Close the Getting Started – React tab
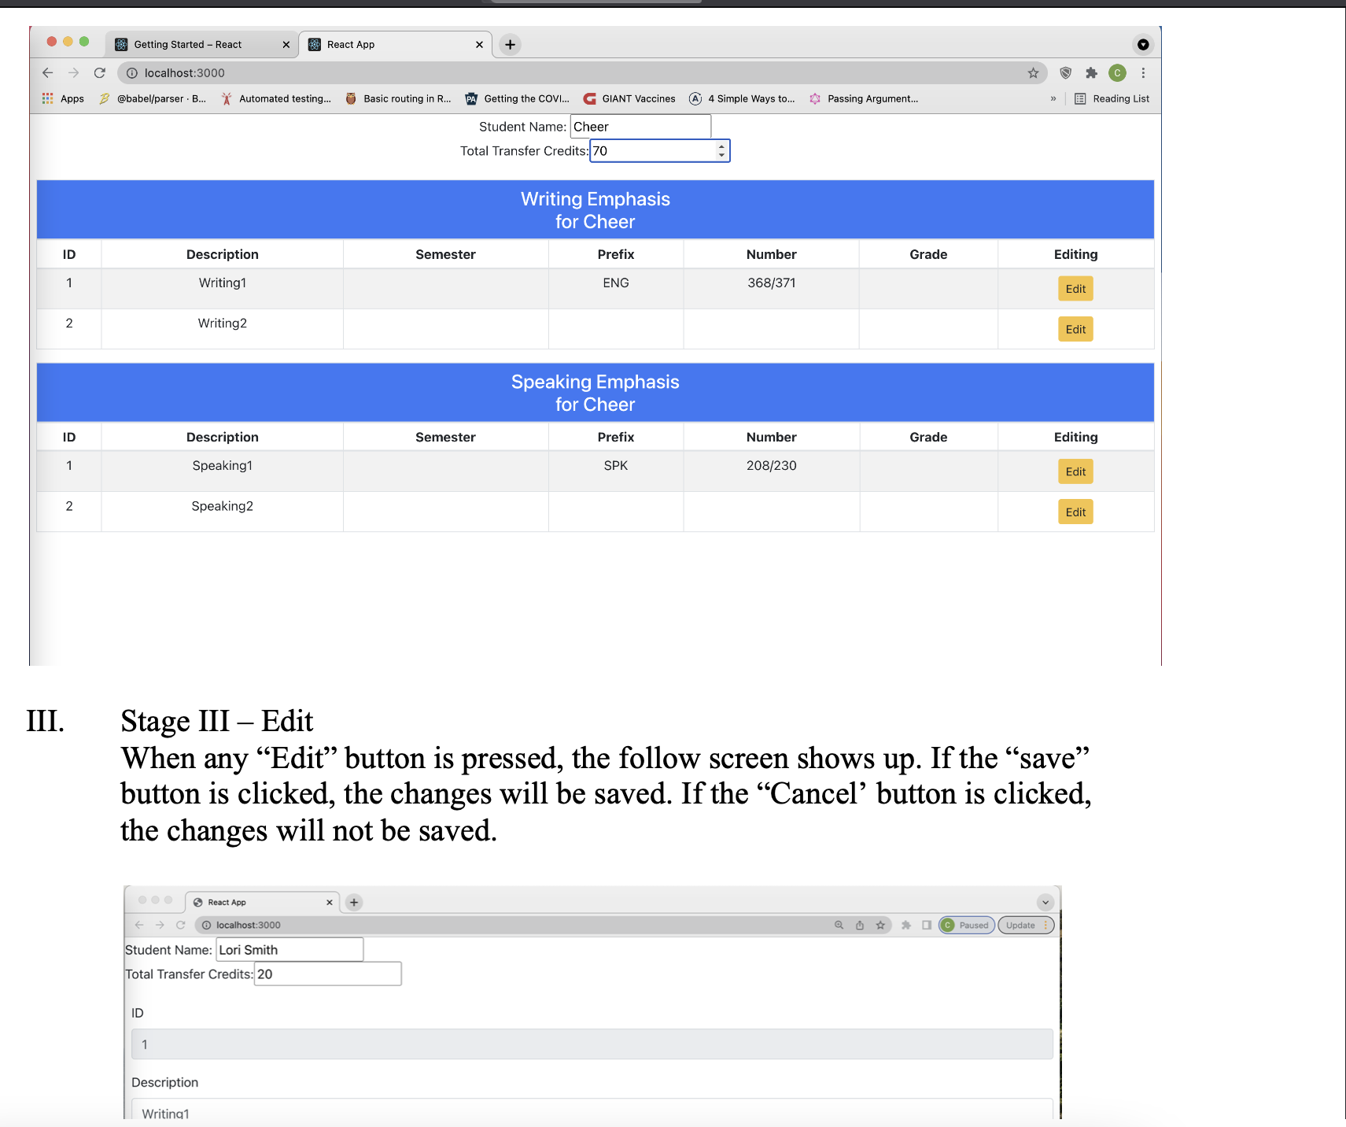The height and width of the screenshot is (1127, 1346). [x=286, y=45]
